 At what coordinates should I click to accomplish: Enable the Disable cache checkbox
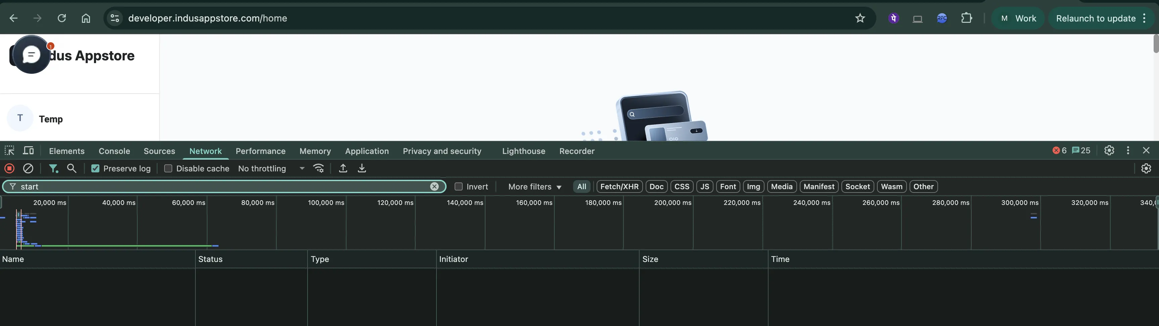tap(168, 169)
